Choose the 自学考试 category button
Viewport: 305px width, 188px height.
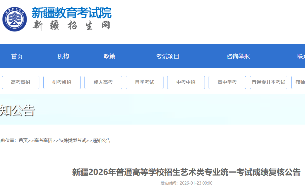coord(145,82)
